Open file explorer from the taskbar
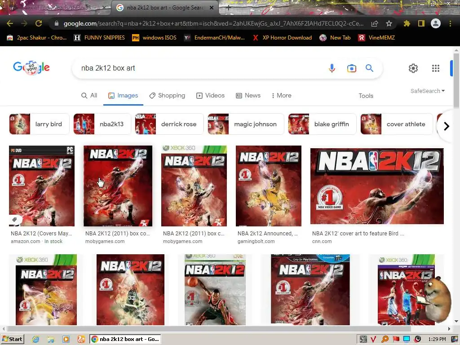The width and height of the screenshot is (460, 345). tap(51, 339)
